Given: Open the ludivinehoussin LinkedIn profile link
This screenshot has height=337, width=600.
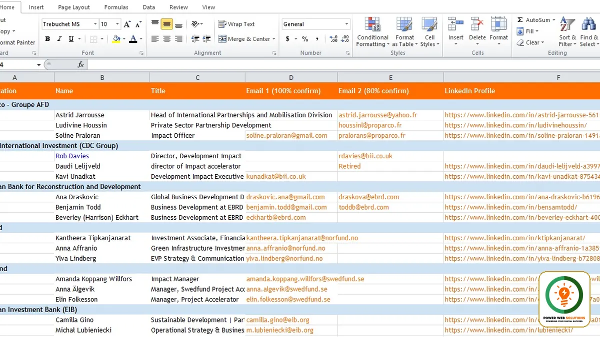Looking at the screenshot, I should pos(516,125).
